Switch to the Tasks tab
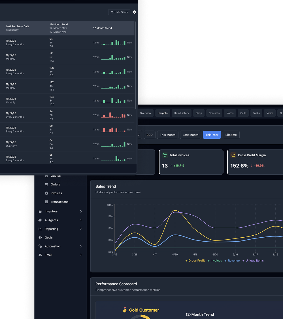The width and height of the screenshot is (283, 319). [x=256, y=113]
